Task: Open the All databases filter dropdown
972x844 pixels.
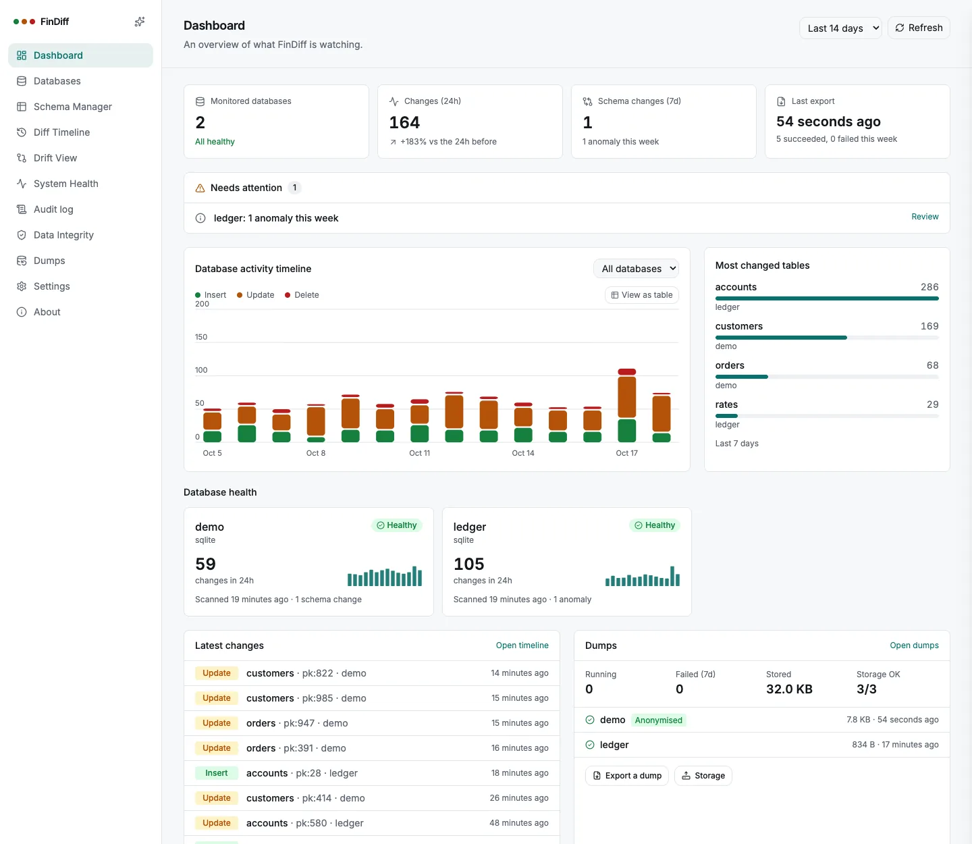Action: 636,269
